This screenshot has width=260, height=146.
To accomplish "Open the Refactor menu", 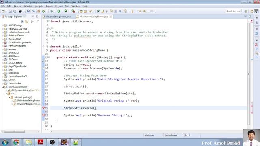I will pyautogui.click(x=28, y=6).
